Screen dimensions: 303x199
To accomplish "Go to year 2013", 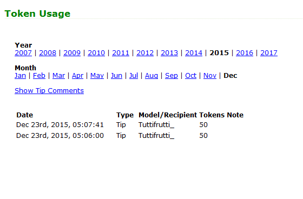I will [x=169, y=53].
